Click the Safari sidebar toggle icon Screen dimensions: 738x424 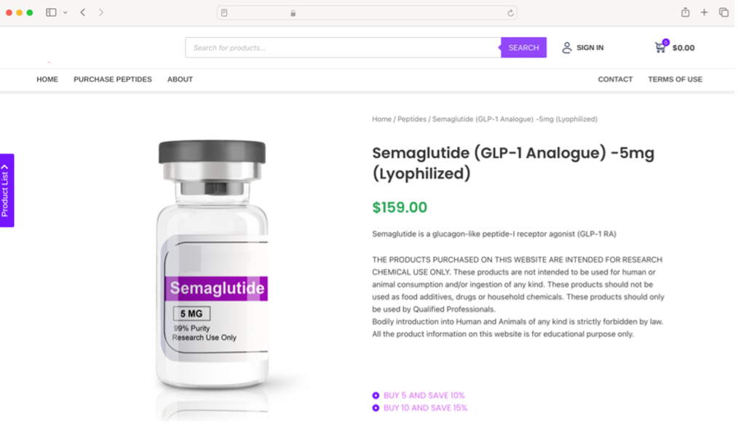51,12
